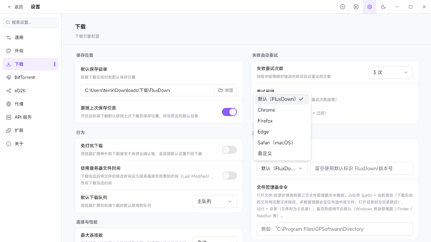Enable 使用服务器文件时间 switch
Image resolution: width=431 pixels, height=242 pixels.
coord(229,176)
